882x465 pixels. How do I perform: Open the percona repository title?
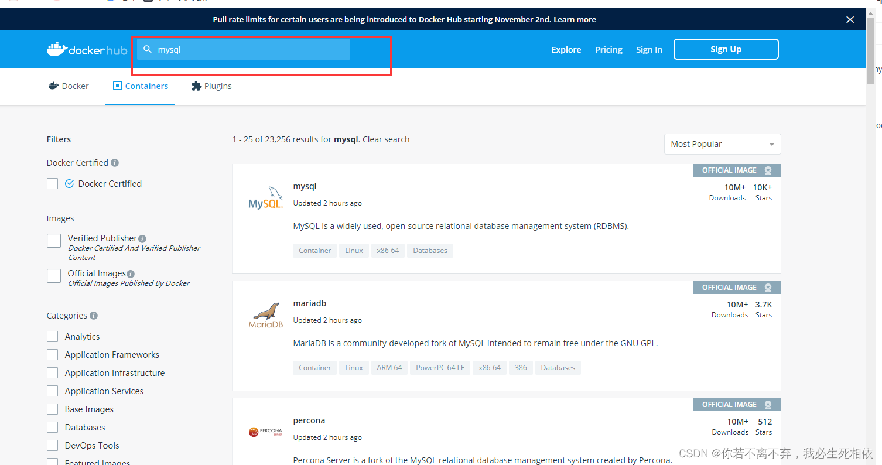tap(309, 420)
